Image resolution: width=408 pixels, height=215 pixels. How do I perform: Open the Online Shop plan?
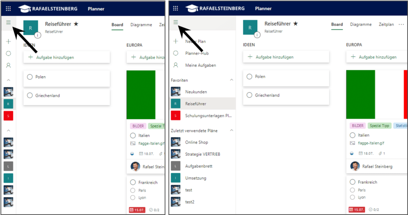pos(196,142)
